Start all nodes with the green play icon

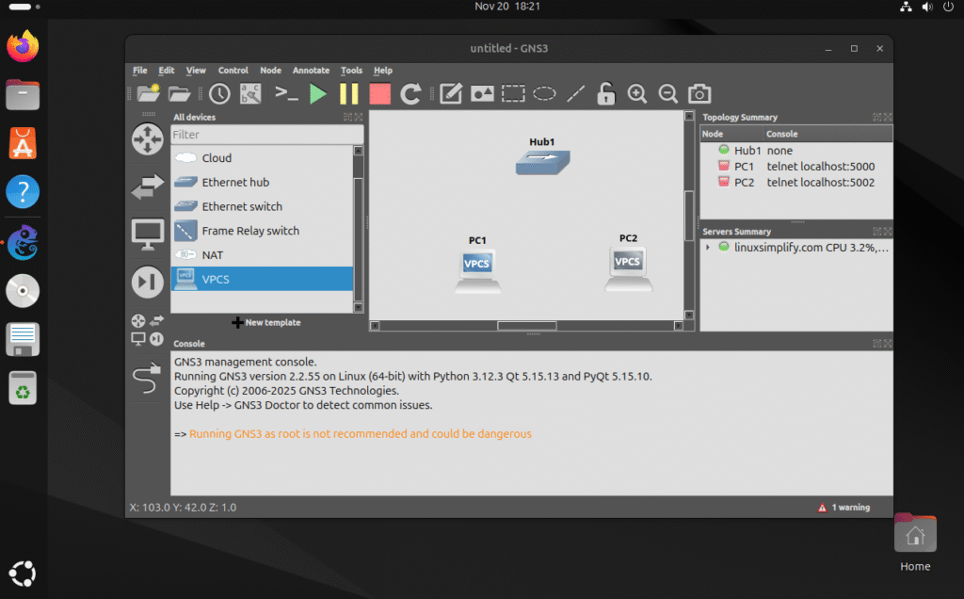pyautogui.click(x=317, y=93)
